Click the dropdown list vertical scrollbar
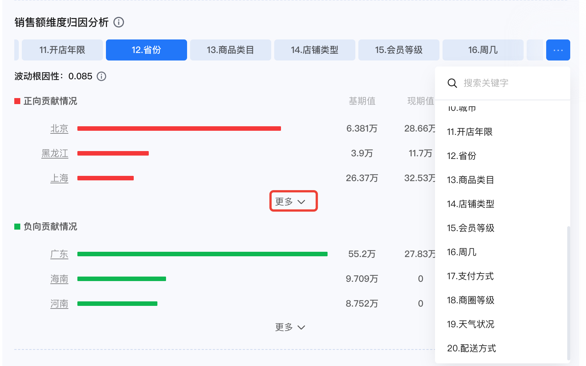Screen dimensions: 586x366 click(x=568, y=293)
